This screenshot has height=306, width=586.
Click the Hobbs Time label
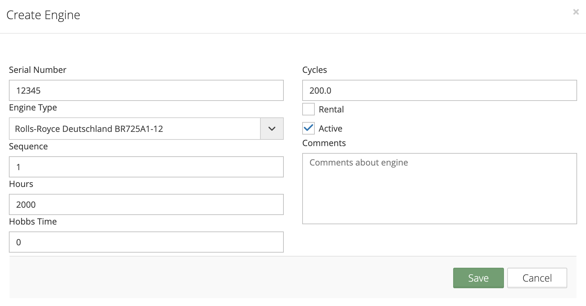coord(33,222)
